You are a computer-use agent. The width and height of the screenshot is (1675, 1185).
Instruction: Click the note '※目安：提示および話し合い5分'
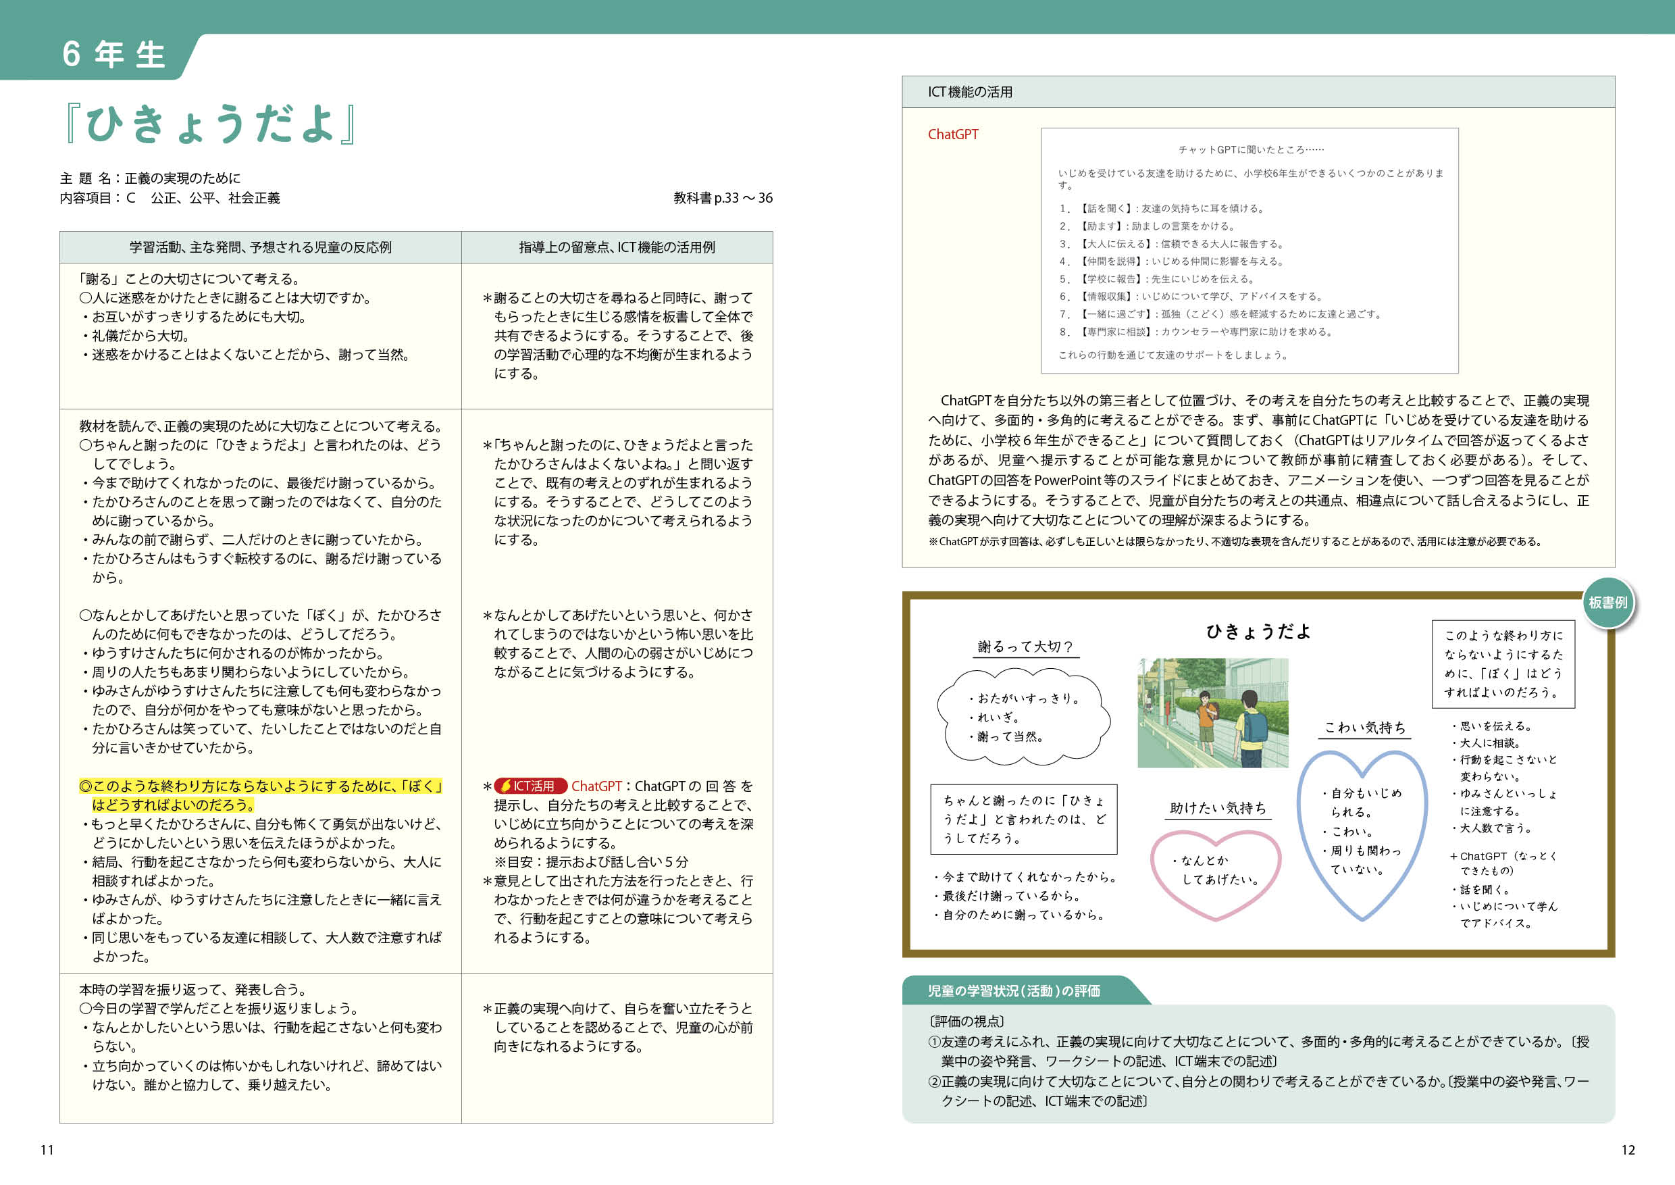click(x=591, y=862)
